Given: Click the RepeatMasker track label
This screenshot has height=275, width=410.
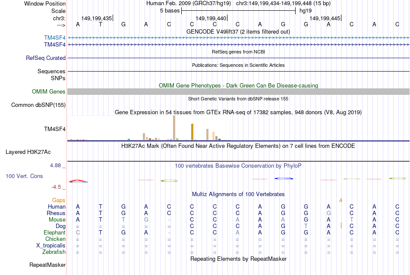Looking at the screenshot, I should click(47, 265).
